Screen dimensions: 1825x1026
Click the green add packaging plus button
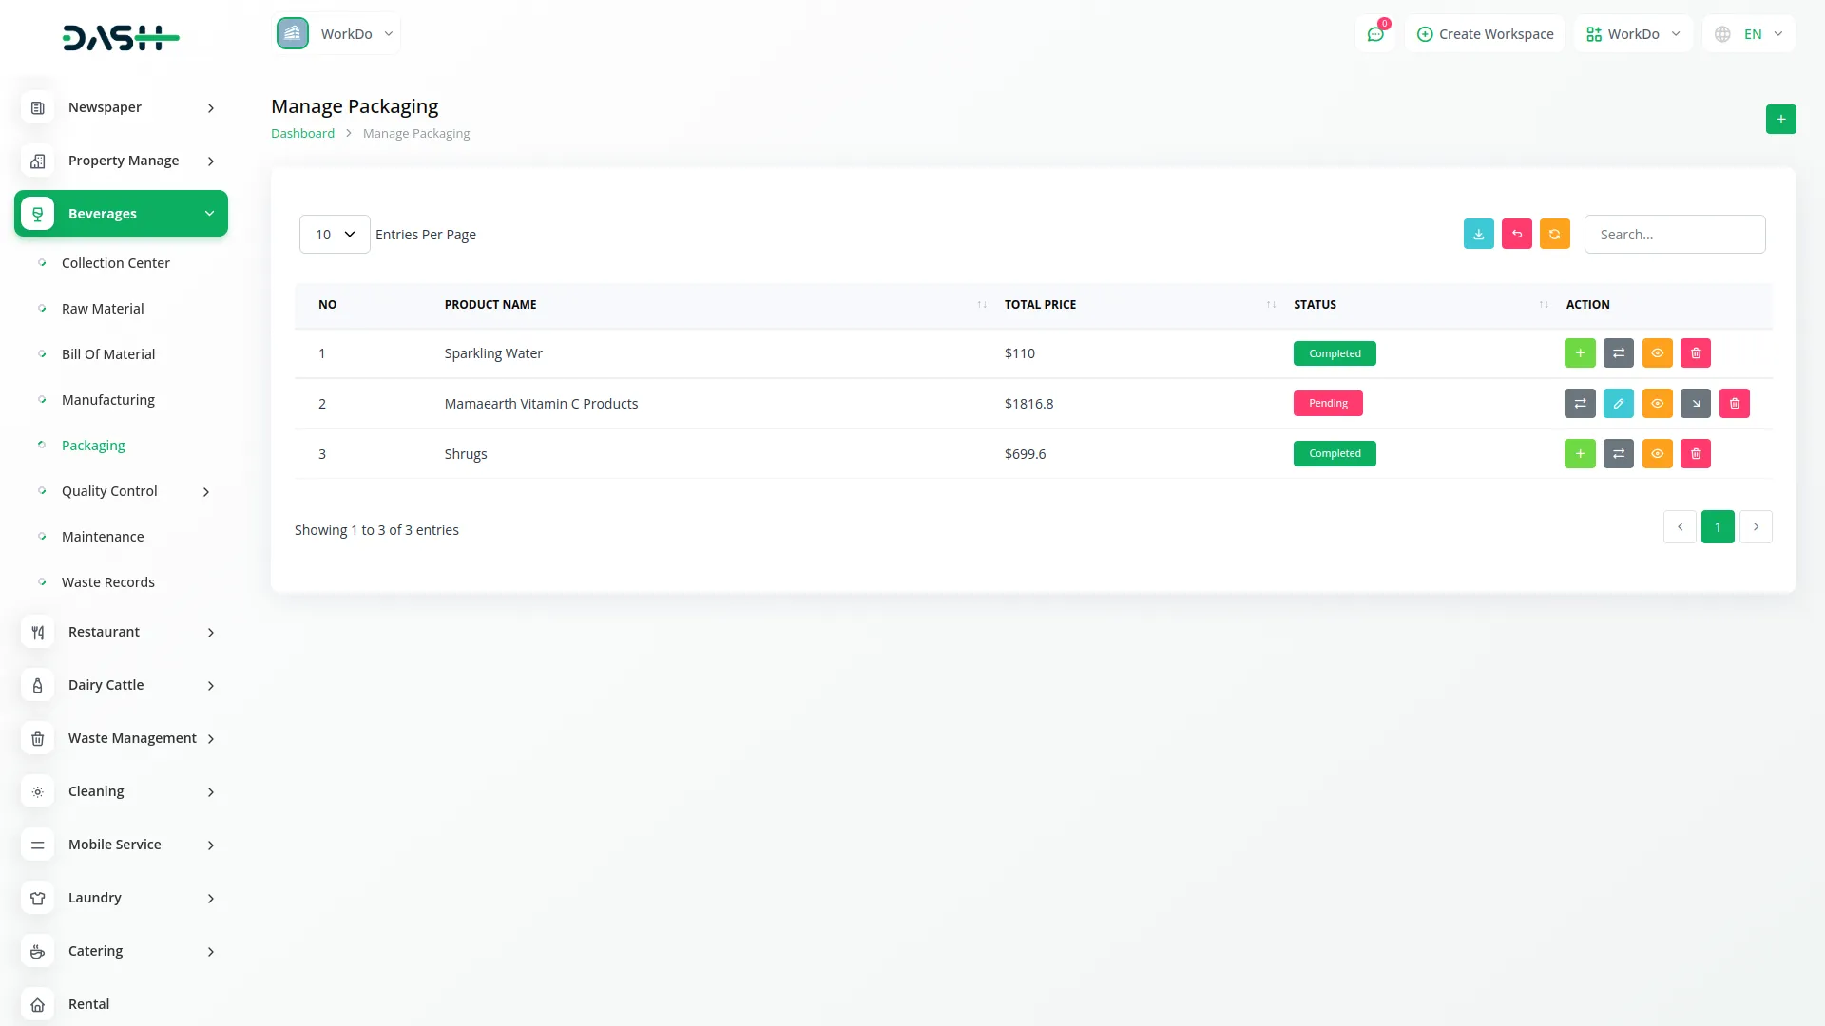tap(1780, 119)
